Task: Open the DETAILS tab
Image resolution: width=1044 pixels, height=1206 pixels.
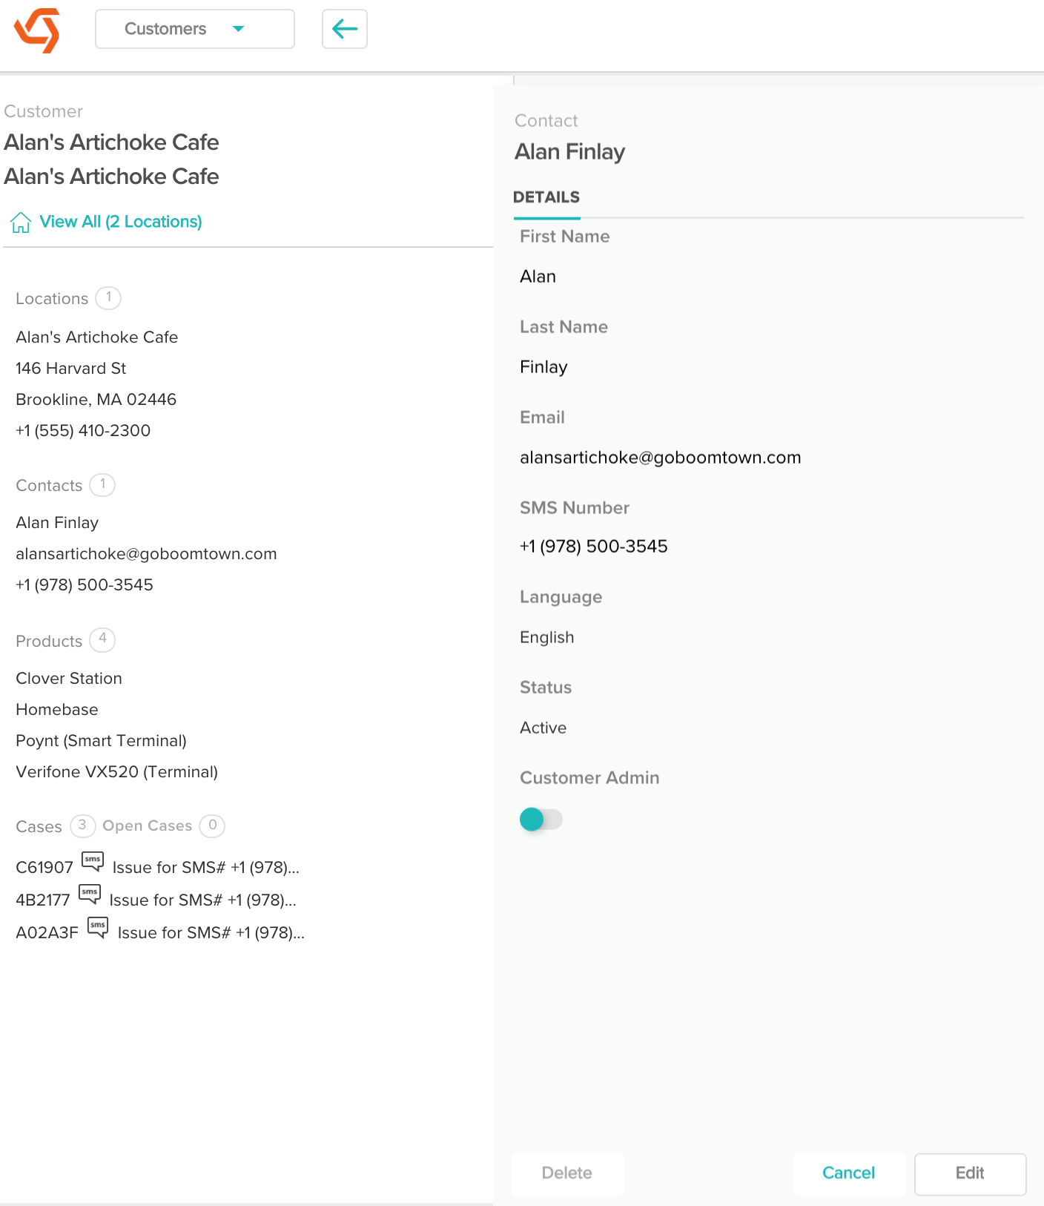Action: click(x=546, y=197)
